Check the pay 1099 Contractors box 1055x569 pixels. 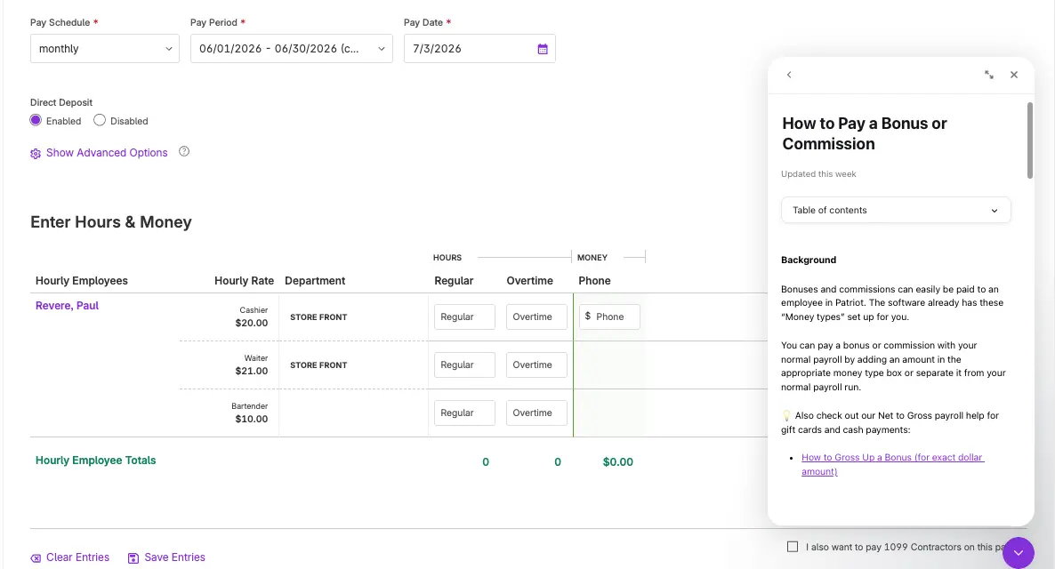tap(793, 547)
